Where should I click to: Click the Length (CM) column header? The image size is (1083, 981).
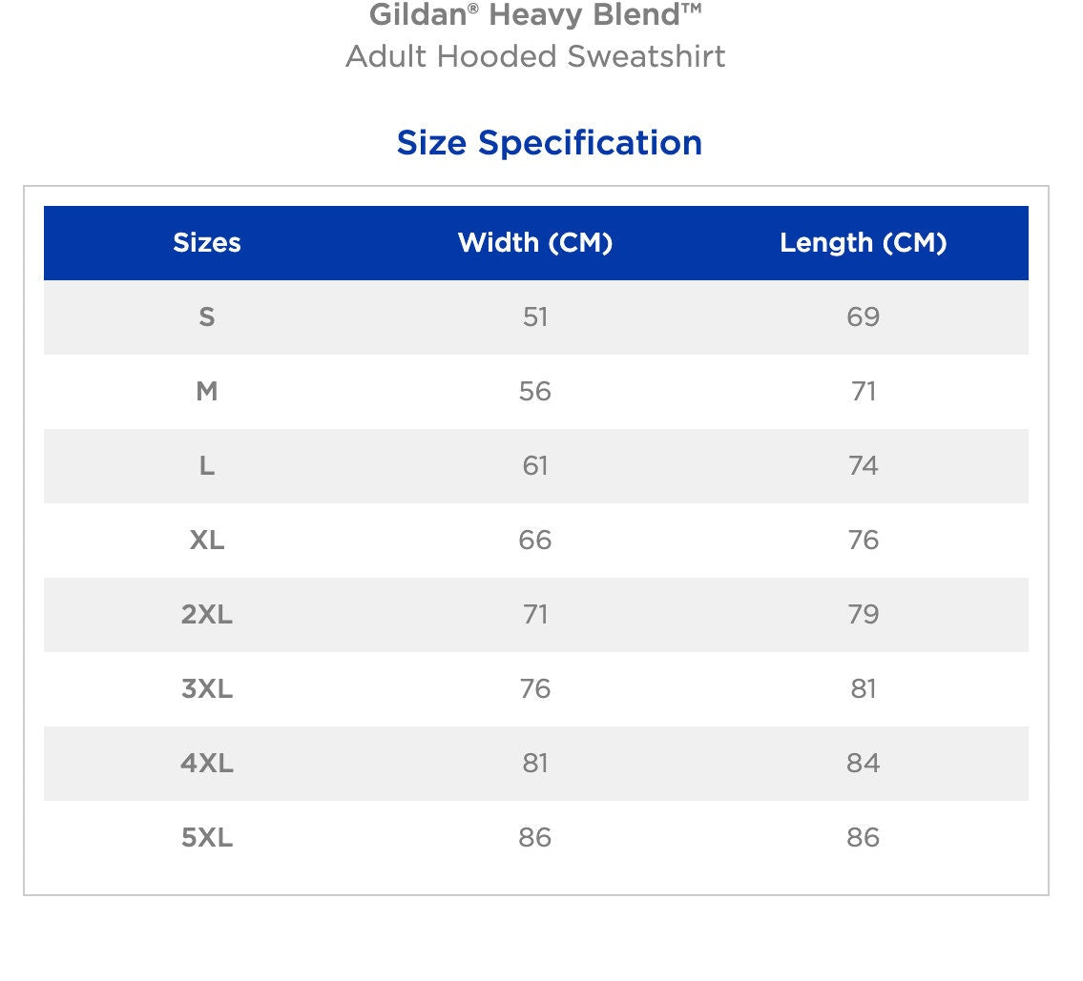(863, 243)
